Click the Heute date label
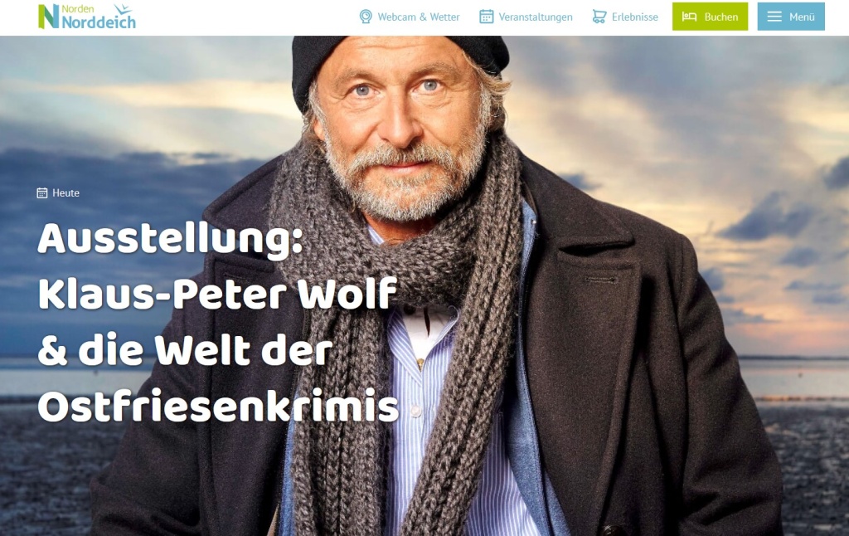 (65, 193)
